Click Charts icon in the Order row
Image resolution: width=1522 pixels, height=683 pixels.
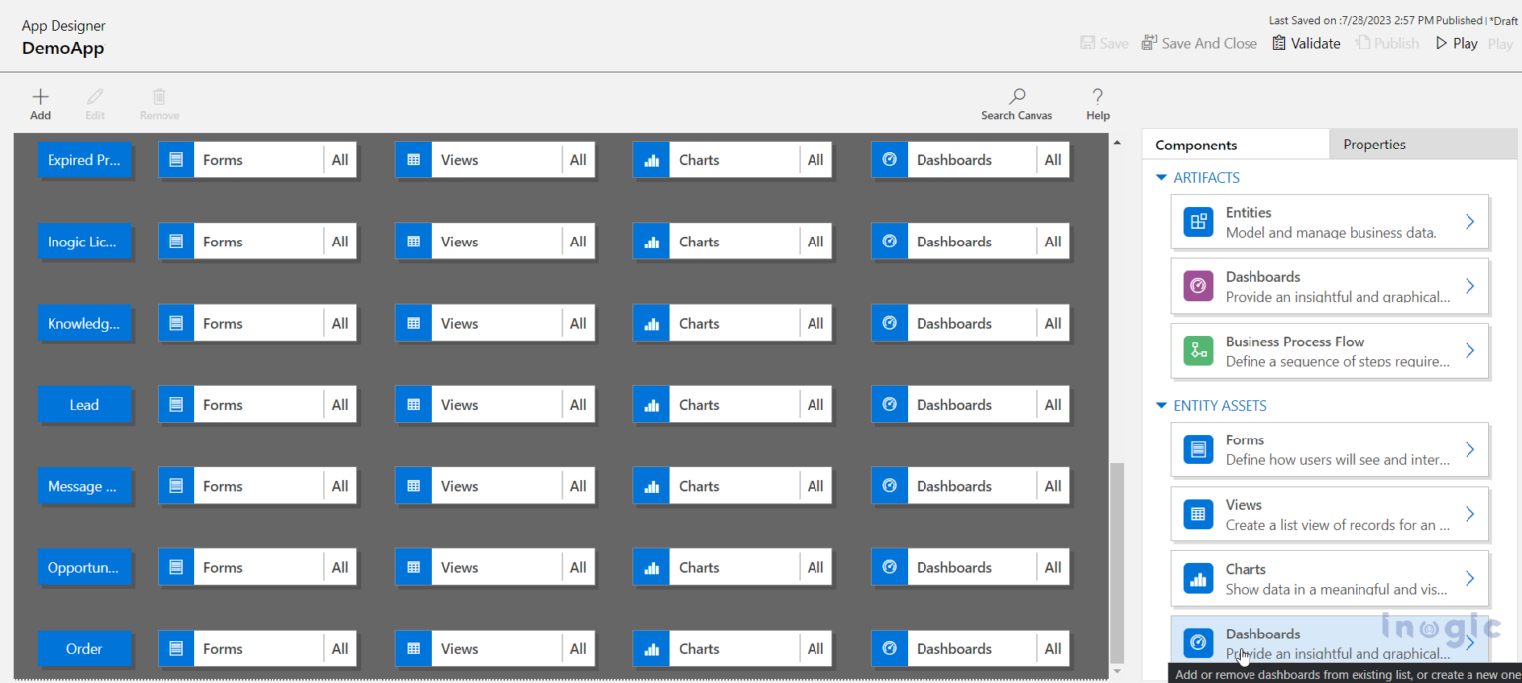652,649
